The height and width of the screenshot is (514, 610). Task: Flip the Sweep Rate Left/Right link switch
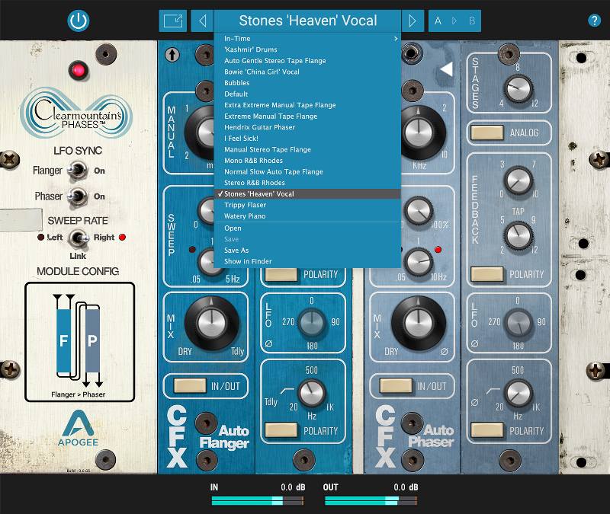point(79,237)
